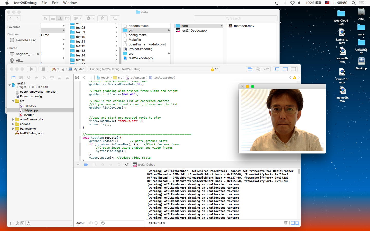370x231 pixels.
Task: Open the Auto variables scope dropdown
Action: (81, 223)
